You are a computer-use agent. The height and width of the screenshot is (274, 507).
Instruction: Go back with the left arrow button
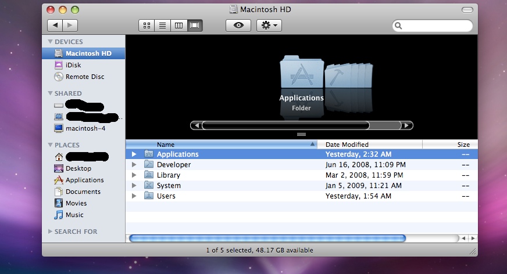pos(55,25)
